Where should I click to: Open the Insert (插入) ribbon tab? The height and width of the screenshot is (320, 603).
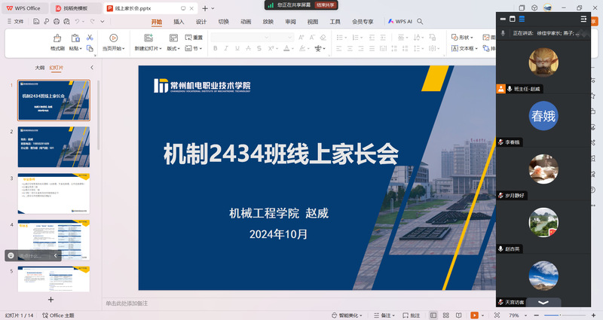click(x=179, y=22)
